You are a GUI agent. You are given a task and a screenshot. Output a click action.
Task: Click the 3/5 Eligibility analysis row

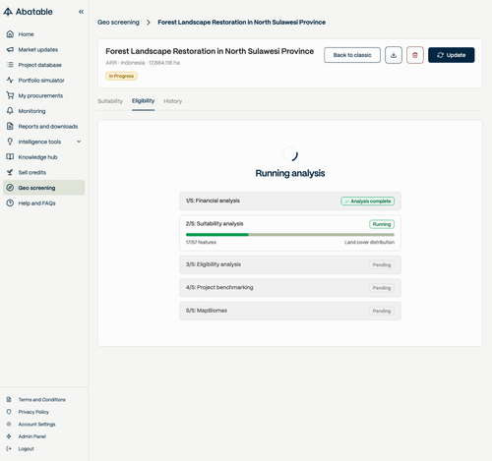click(x=290, y=264)
